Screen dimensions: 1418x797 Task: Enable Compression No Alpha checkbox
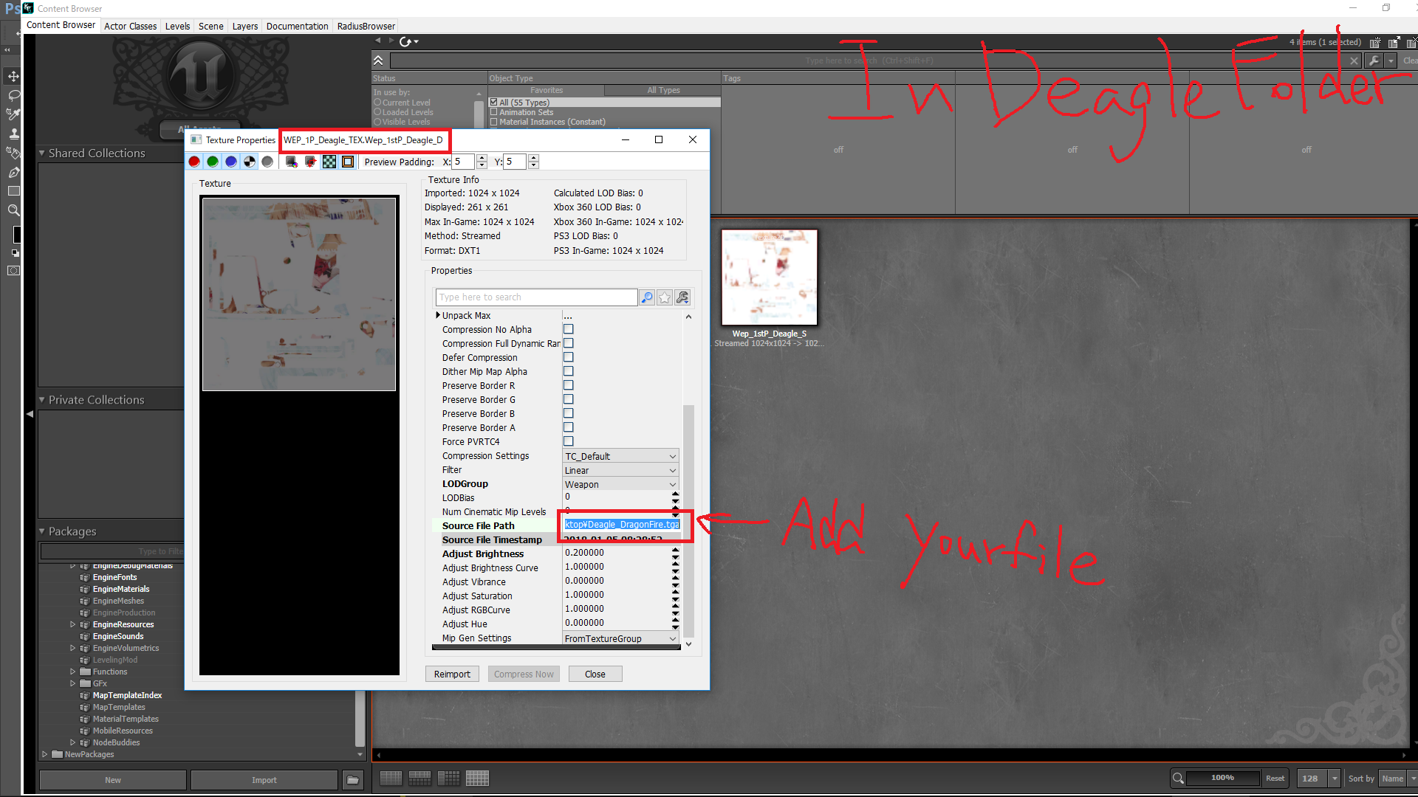tap(569, 329)
